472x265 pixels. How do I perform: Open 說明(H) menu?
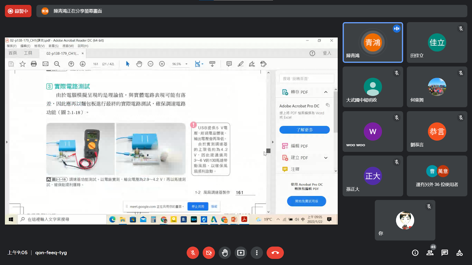(83, 46)
